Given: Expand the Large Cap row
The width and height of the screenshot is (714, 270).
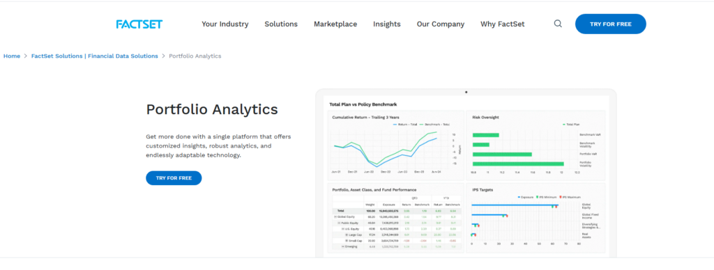Looking at the screenshot, I should point(347,235).
